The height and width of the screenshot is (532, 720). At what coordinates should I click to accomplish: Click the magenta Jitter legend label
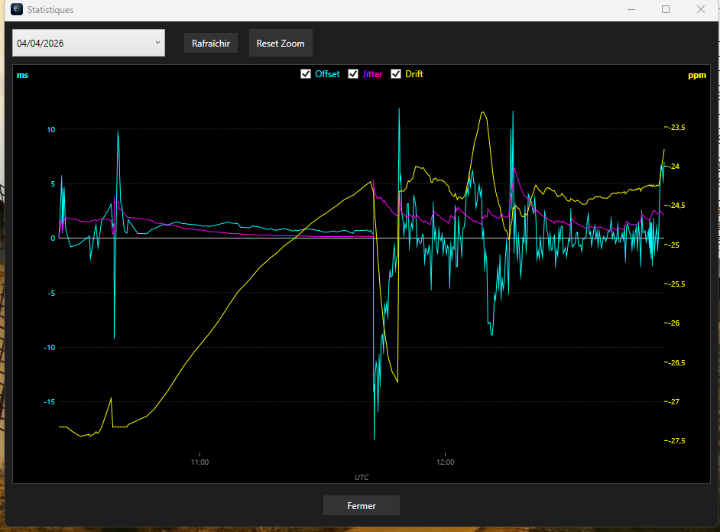(372, 74)
